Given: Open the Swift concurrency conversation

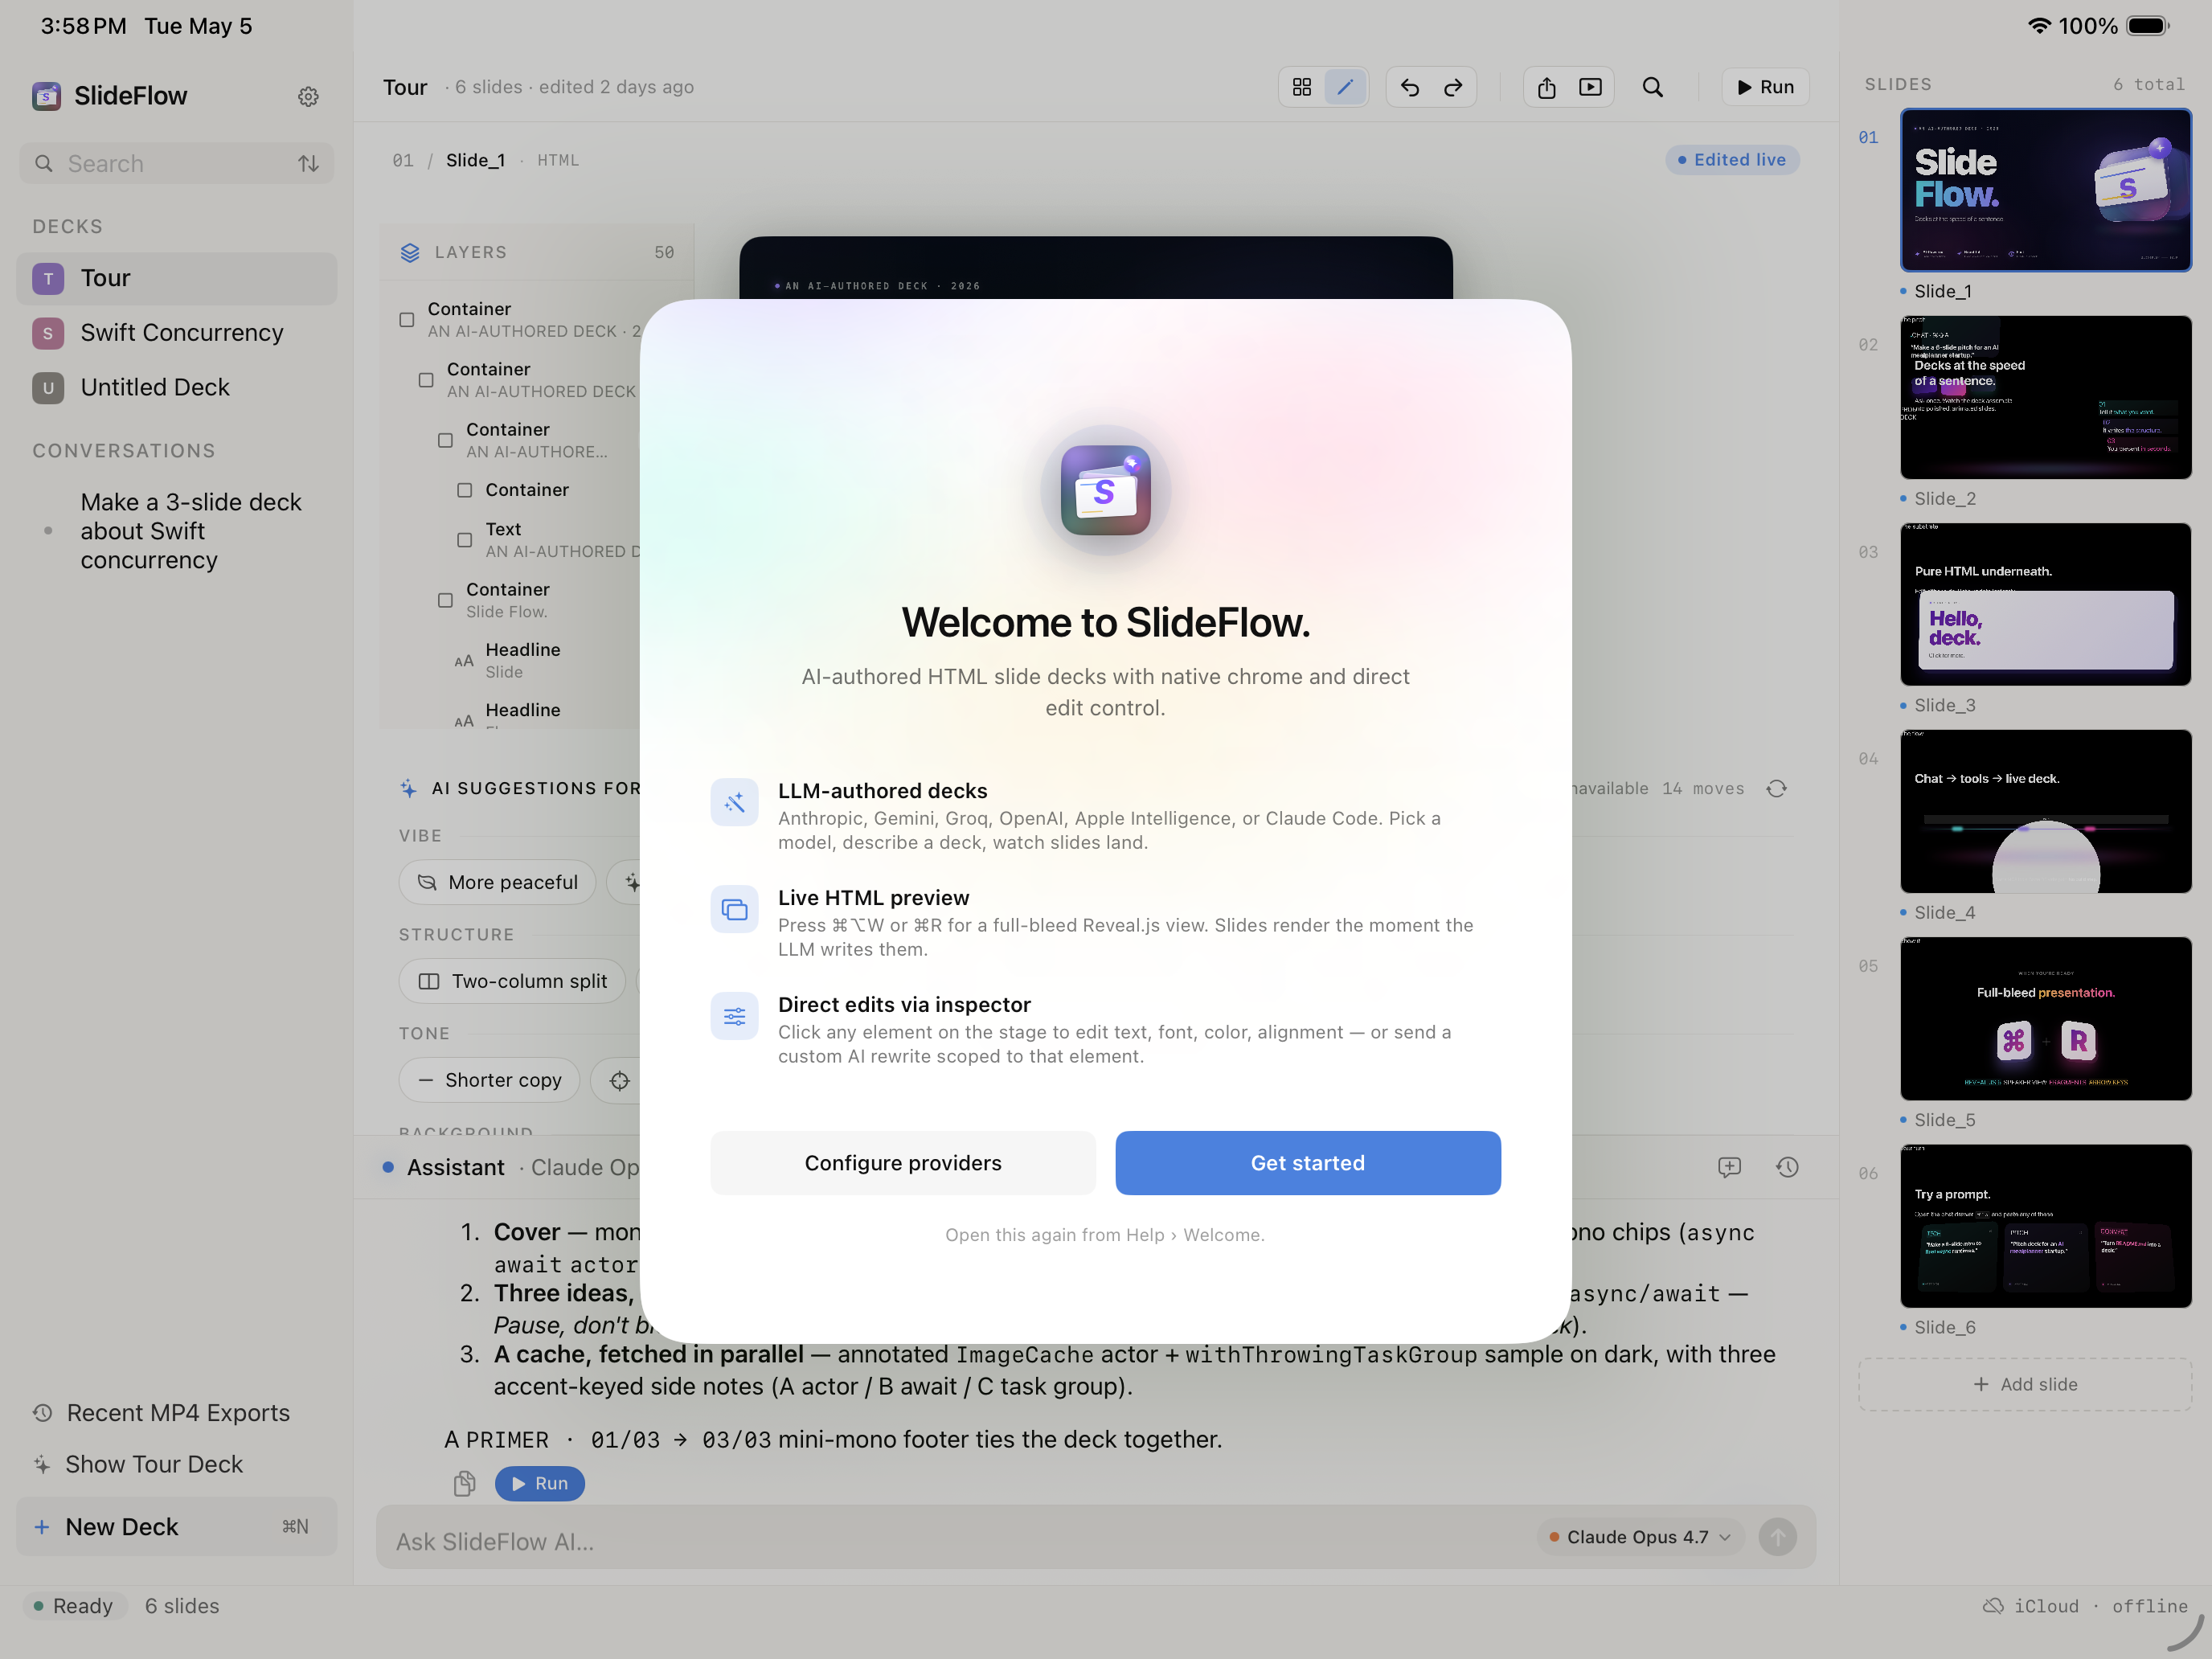Looking at the screenshot, I should tap(177, 531).
